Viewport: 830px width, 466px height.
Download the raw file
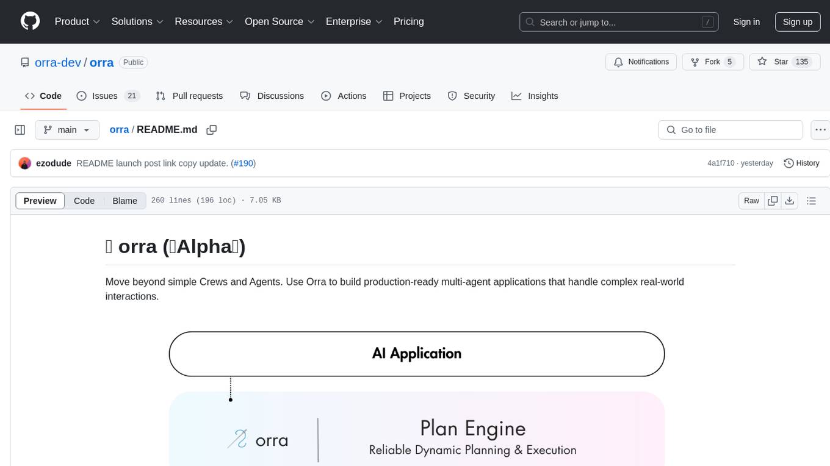tap(789, 201)
